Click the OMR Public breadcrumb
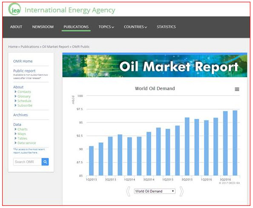Image resolution: width=253 pixels, height=208 pixels. [x=80, y=47]
